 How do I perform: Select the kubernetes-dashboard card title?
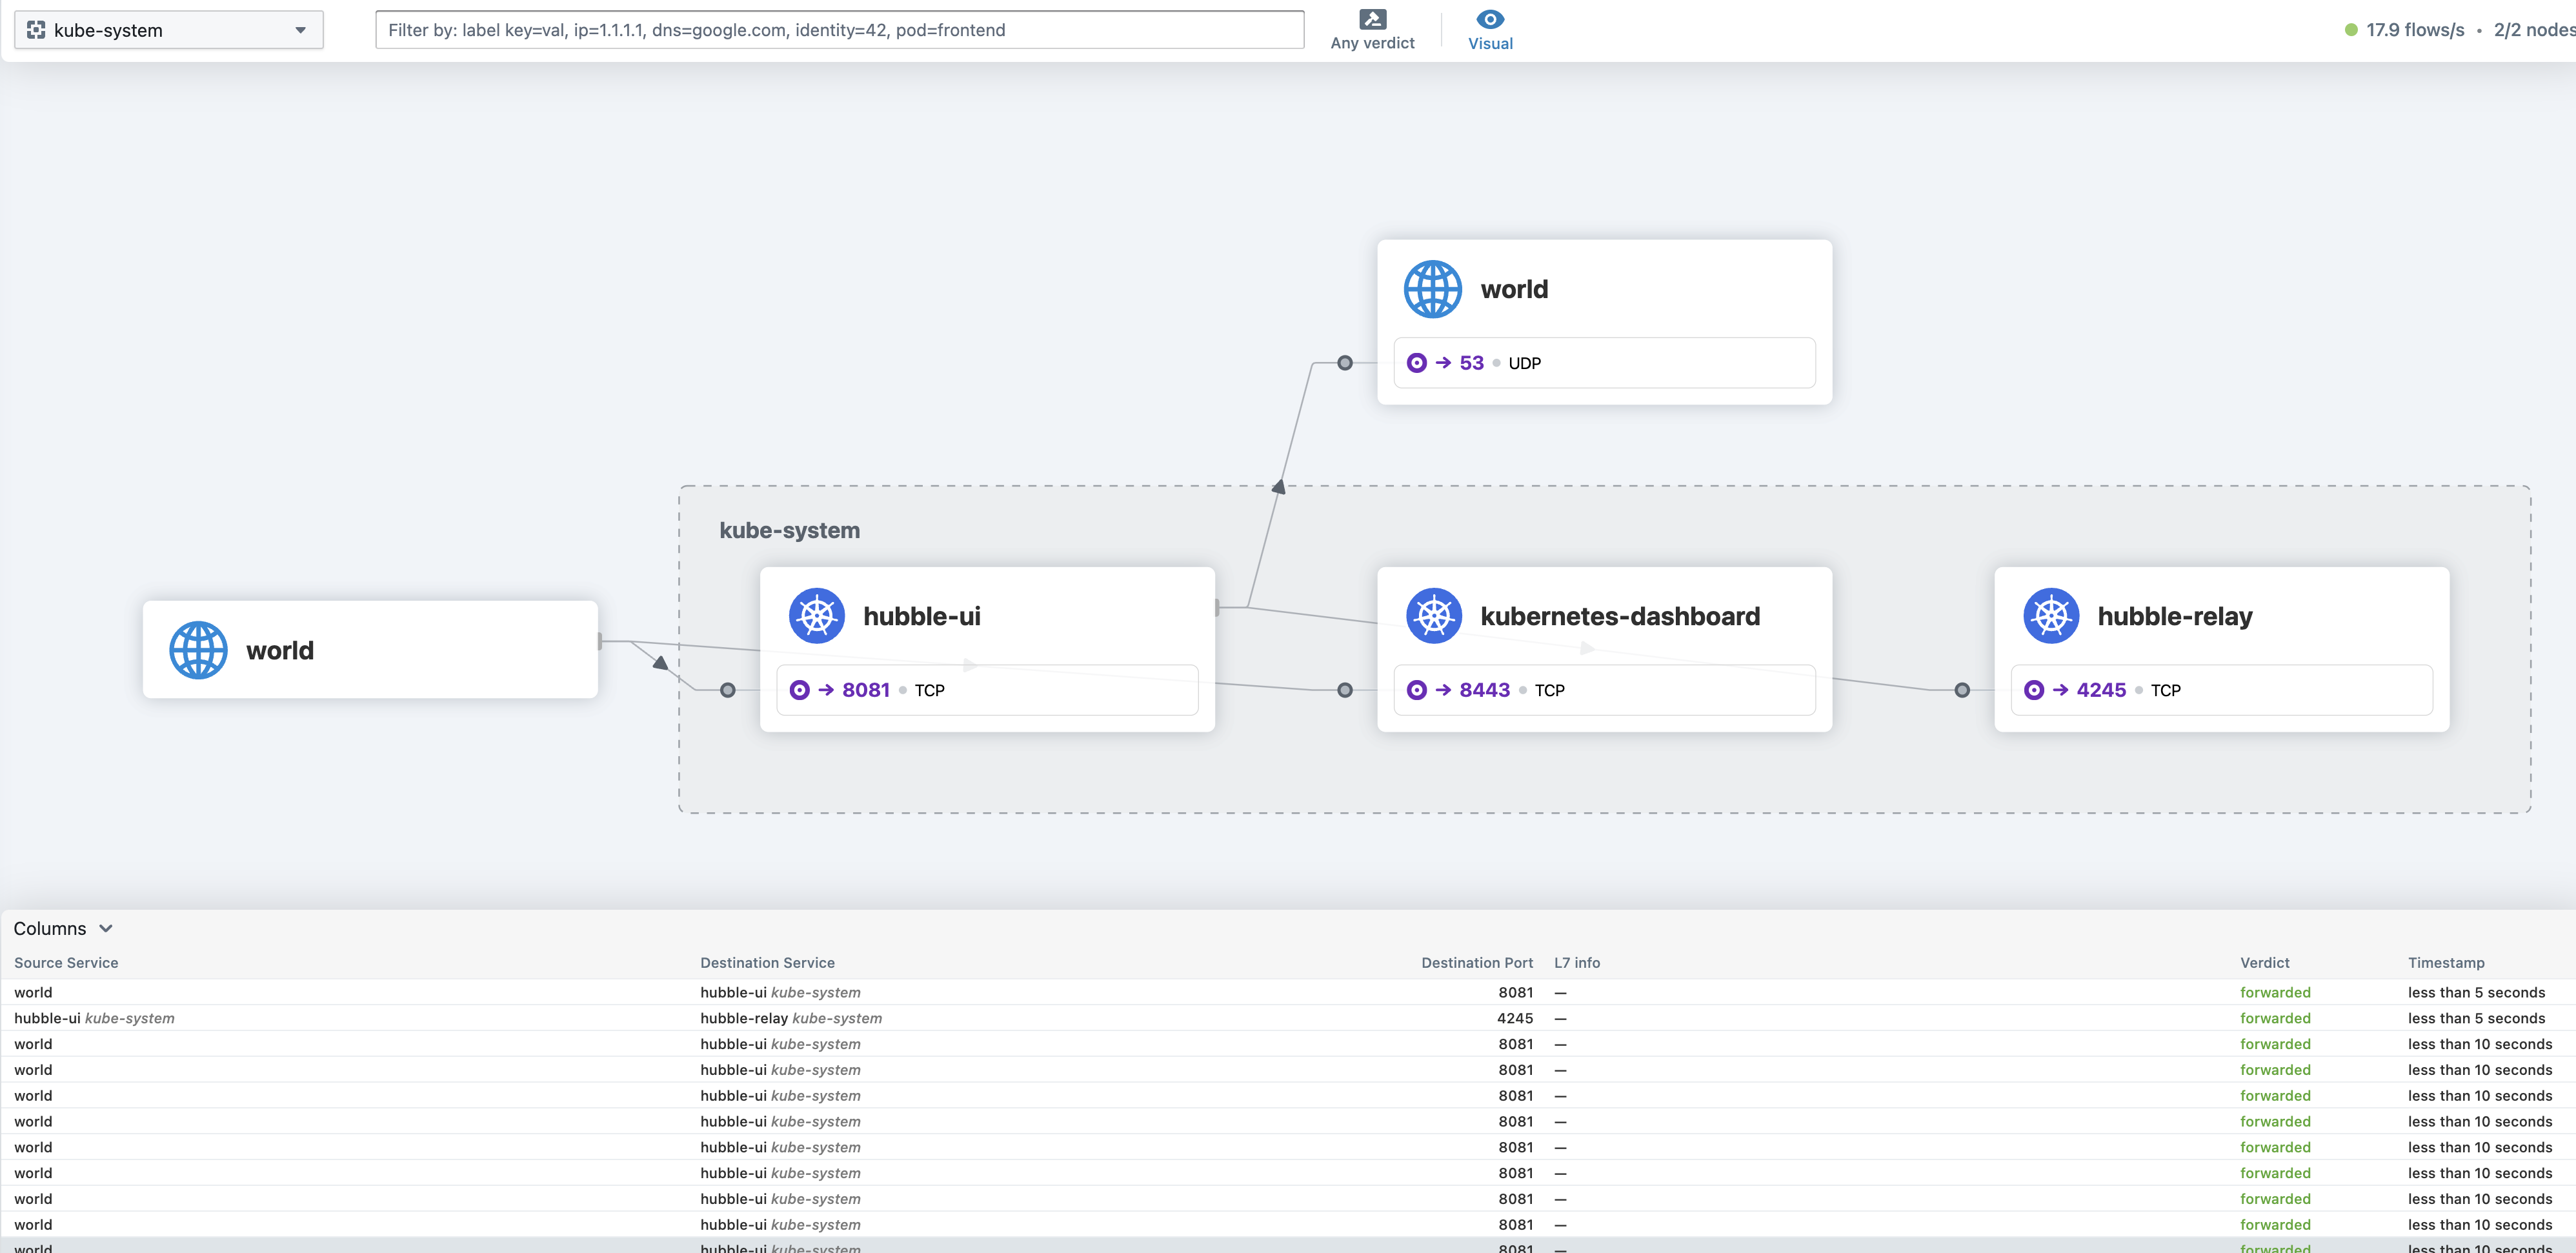coord(1620,616)
